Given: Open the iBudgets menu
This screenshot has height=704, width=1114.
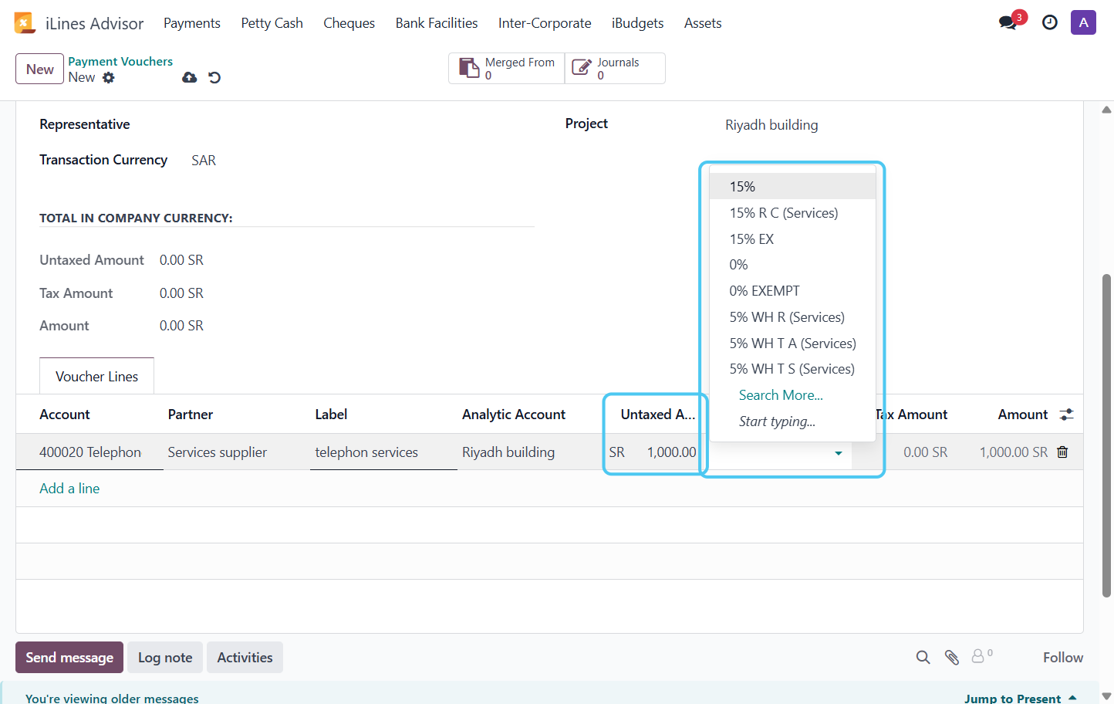Looking at the screenshot, I should (x=637, y=23).
